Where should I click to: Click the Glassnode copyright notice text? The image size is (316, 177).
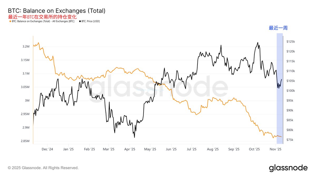(x=43, y=168)
